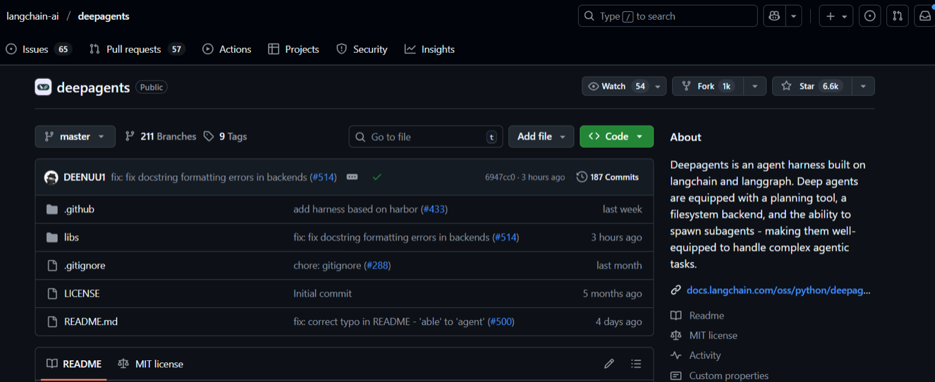Viewport: 935px width, 382px height.
Task: Expand the green Code dropdown
Action: point(616,137)
